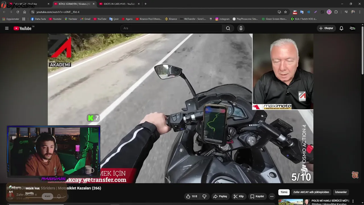The height and width of the screenshot is (205, 364).
Task: Reload the page with the refresh icon
Action: click(x=18, y=12)
